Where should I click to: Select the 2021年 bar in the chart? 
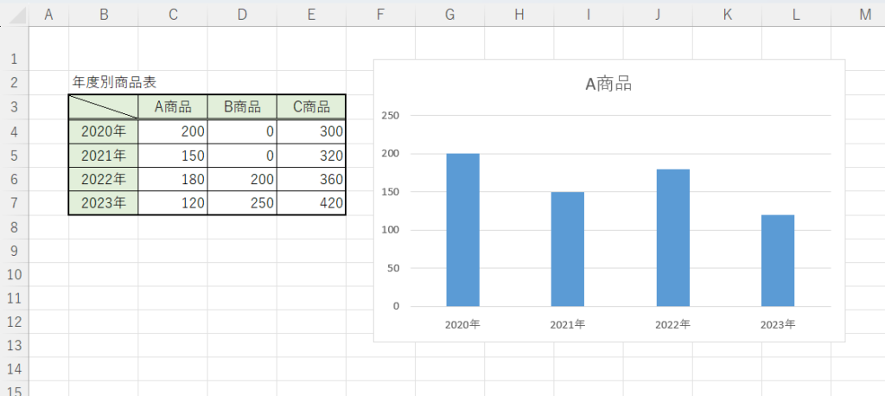point(567,249)
